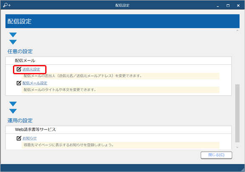Viewport: 245px width, 172px height.
Task: Click the 閉じる(C) button
Action: pyautogui.click(x=217, y=155)
